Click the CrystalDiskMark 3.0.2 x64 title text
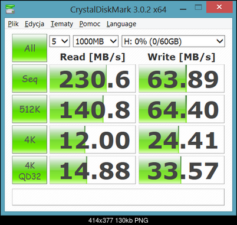The image size is (237, 225). pos(119,9)
